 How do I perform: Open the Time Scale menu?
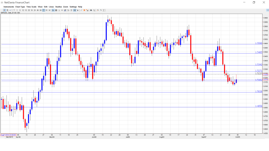click(31, 7)
